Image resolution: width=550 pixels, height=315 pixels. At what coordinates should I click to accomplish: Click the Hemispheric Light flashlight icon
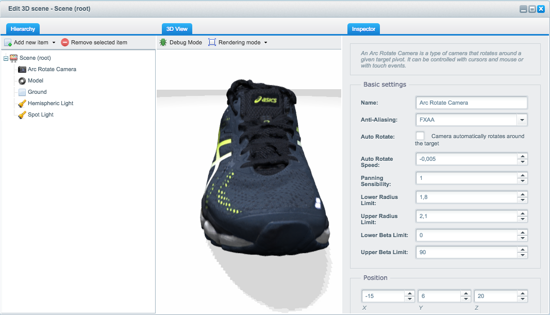coord(22,104)
